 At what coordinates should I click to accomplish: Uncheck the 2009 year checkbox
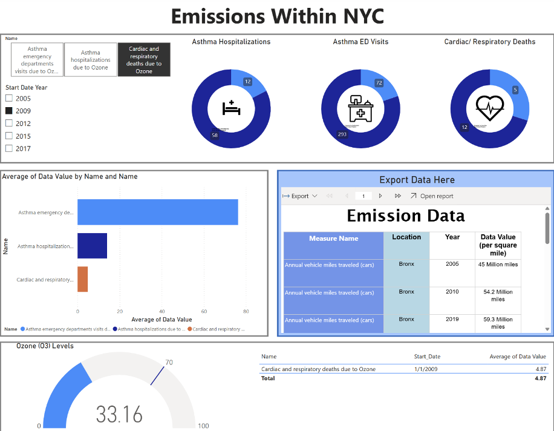click(9, 111)
